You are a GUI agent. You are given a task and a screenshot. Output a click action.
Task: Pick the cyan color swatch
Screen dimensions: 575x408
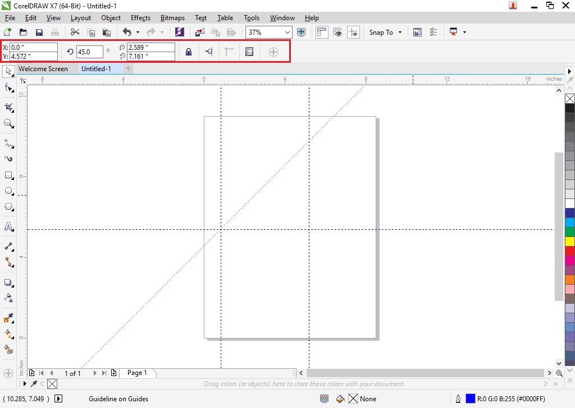[x=569, y=222]
